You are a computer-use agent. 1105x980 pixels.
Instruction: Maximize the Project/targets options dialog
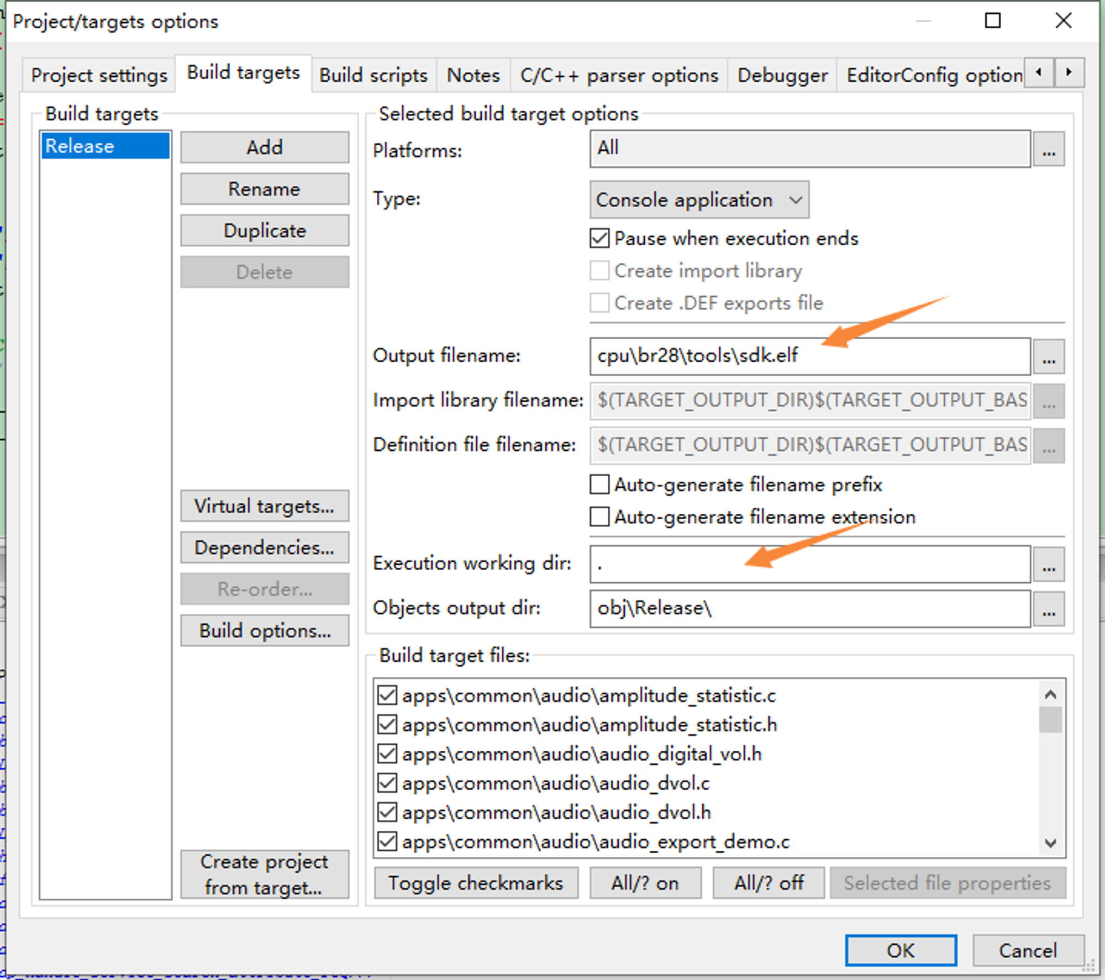993,21
